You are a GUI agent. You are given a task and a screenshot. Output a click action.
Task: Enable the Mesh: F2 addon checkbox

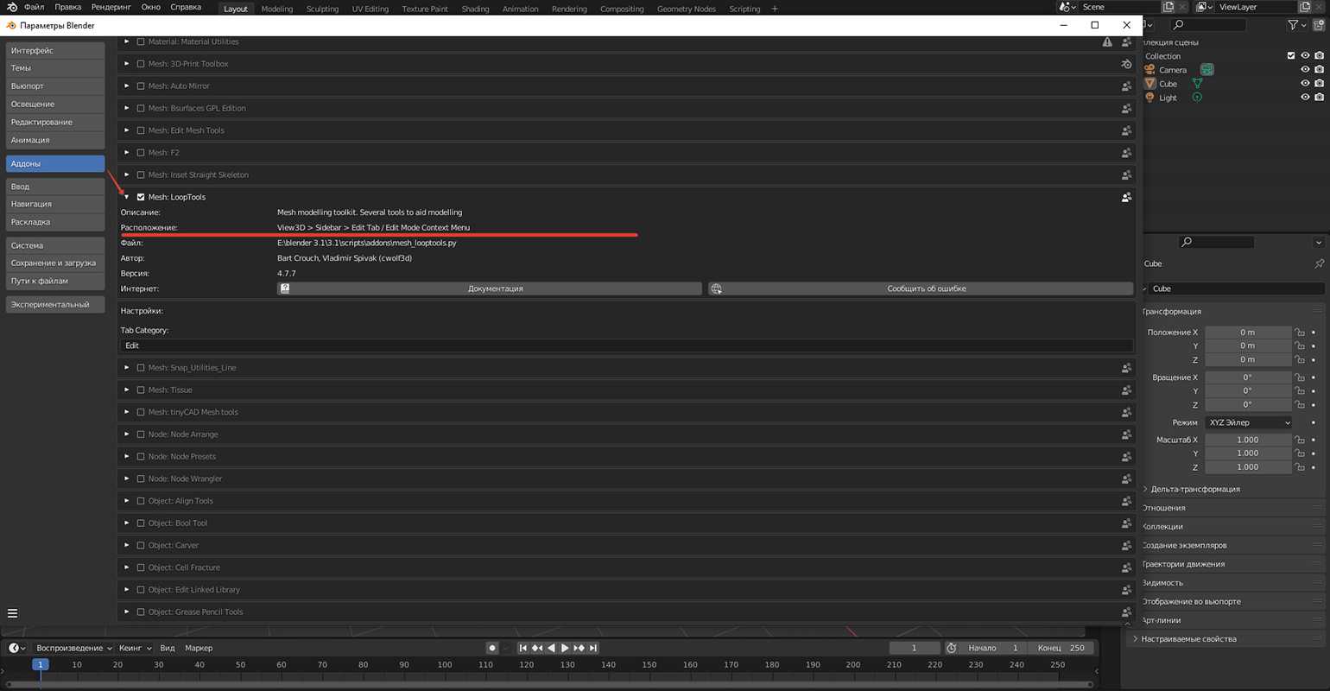tap(141, 153)
